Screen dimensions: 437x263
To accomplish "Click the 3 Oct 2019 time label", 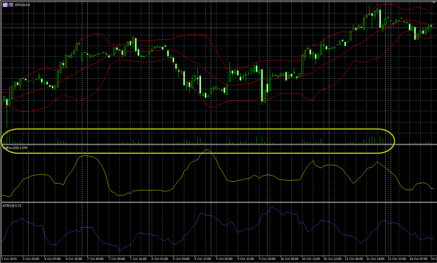I will (9, 259).
